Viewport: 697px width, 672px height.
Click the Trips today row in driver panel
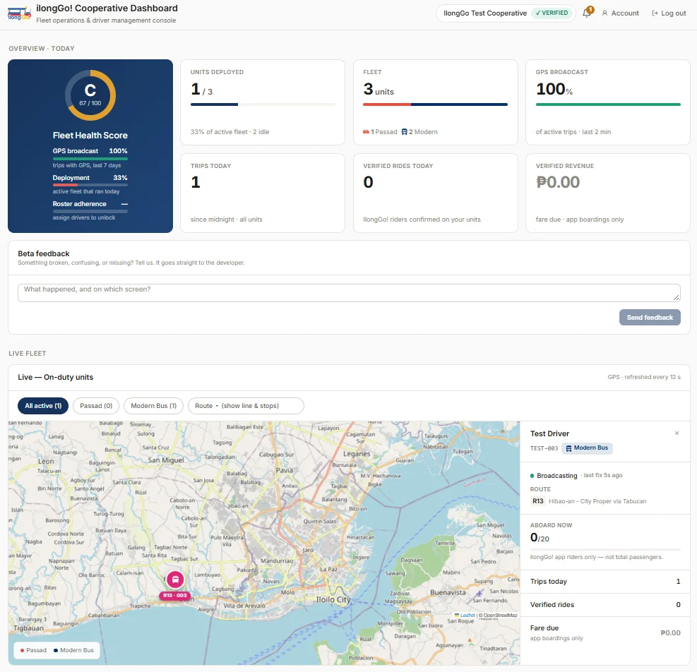605,582
